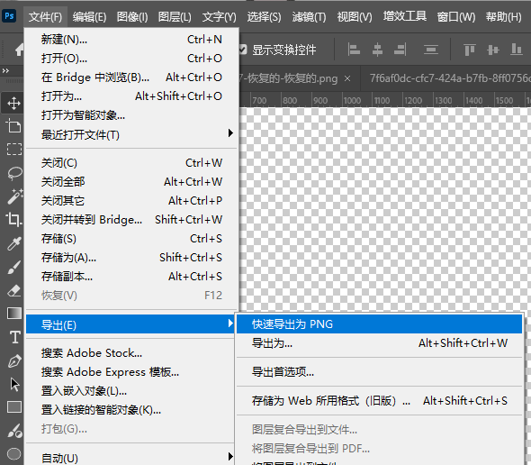The width and height of the screenshot is (531, 465).
Task: Expand 最近打开文件(T) submenu arrow
Action: coord(230,133)
